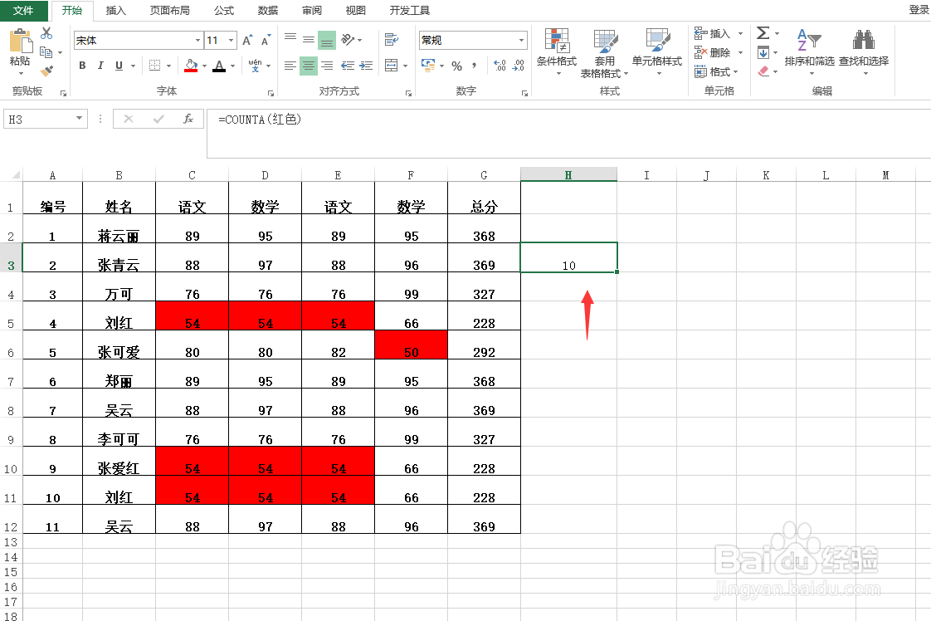Toggle Italic formatting
931x621 pixels.
pyautogui.click(x=100, y=66)
